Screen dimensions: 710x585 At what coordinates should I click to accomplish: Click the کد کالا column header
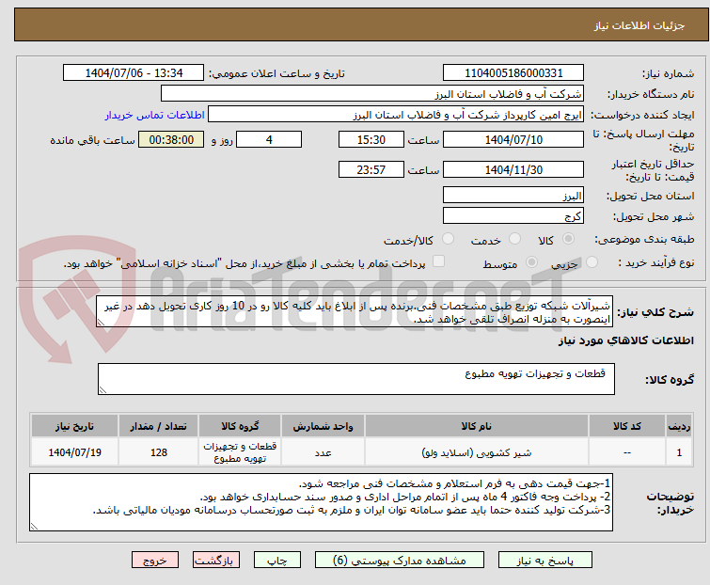pos(627,426)
